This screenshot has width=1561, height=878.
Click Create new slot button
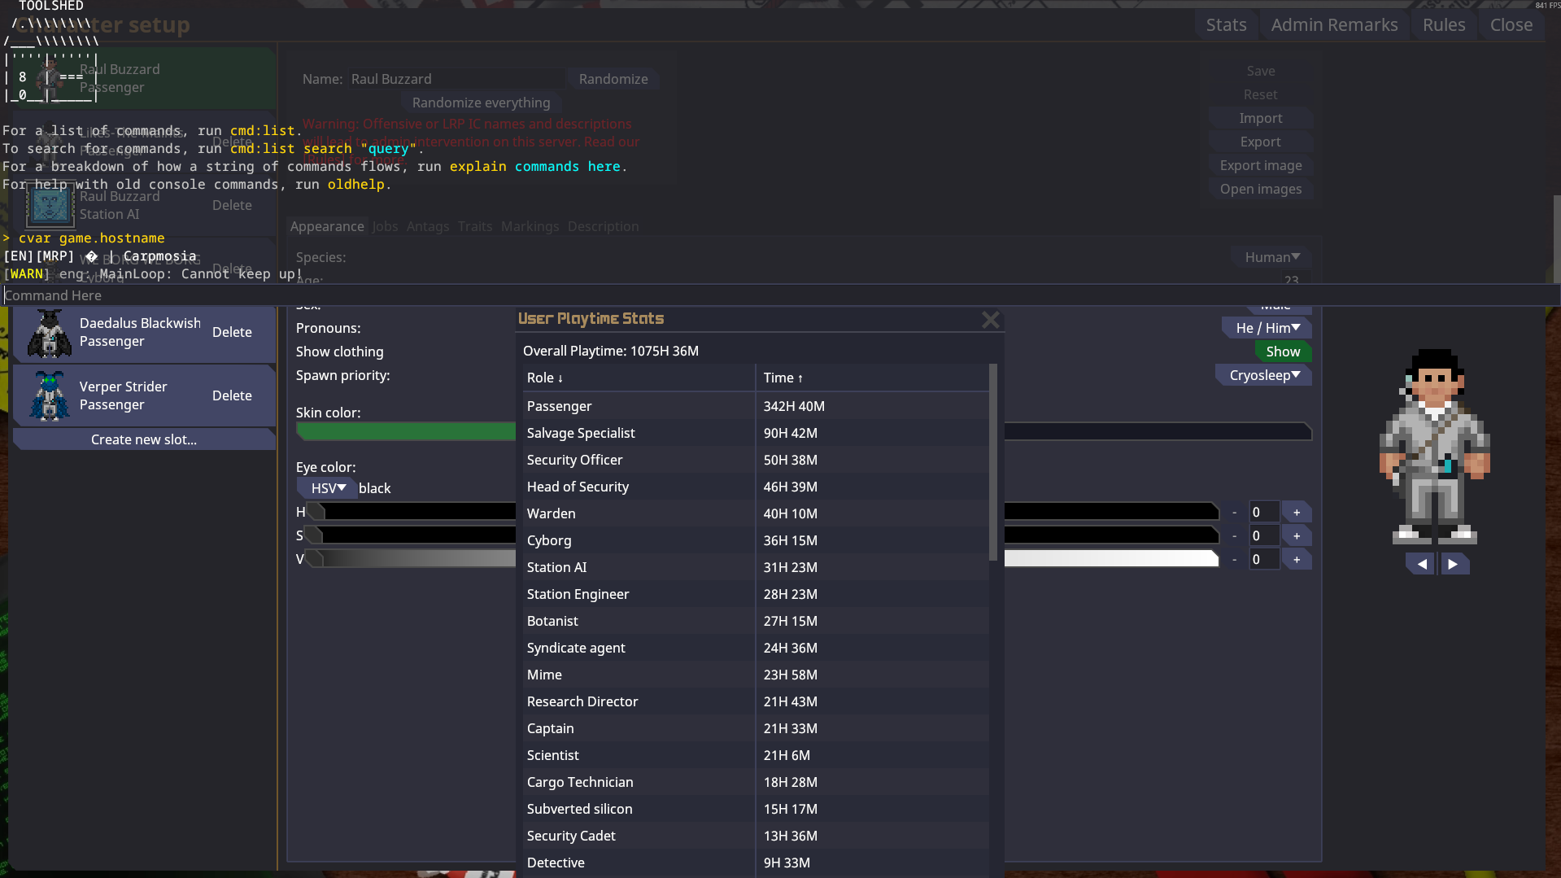[x=144, y=439]
